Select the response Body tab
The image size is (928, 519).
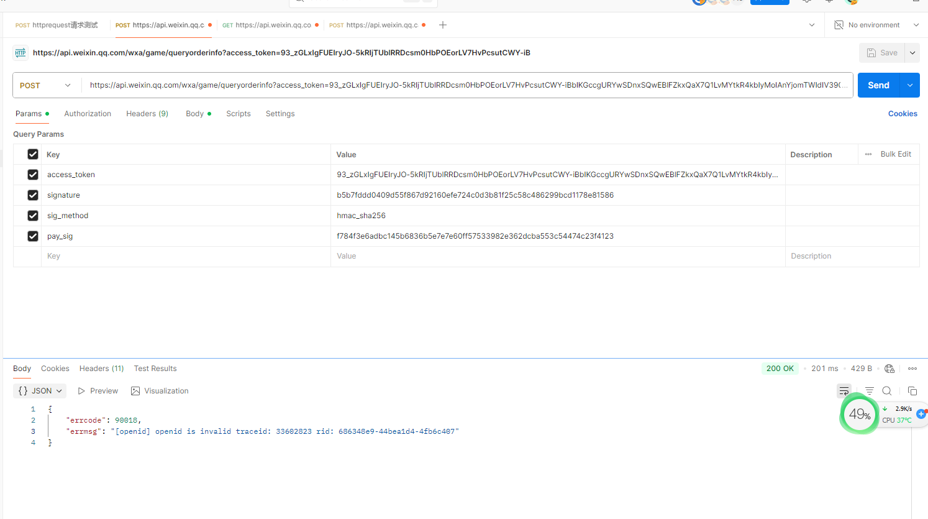pyautogui.click(x=22, y=369)
